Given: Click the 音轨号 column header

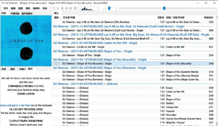Looking at the screenshot, I should click(x=160, y=17).
